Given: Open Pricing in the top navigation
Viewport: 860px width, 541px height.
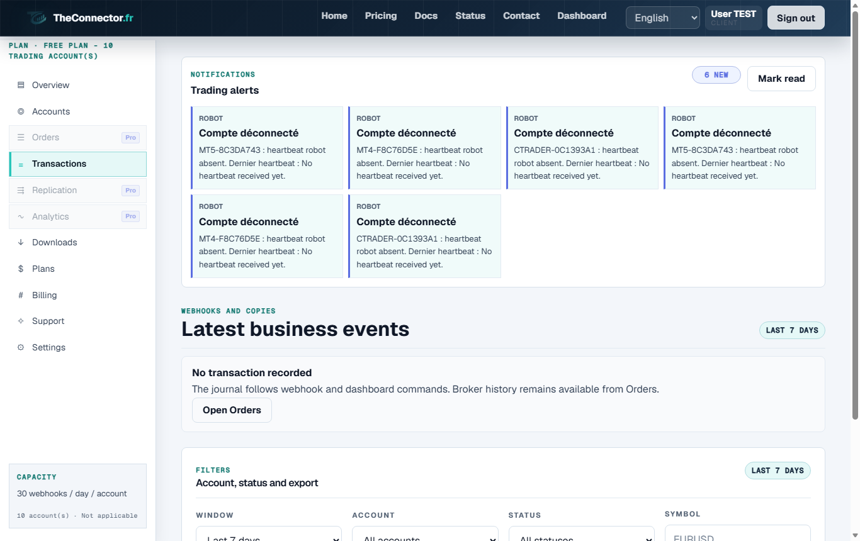Looking at the screenshot, I should [381, 16].
